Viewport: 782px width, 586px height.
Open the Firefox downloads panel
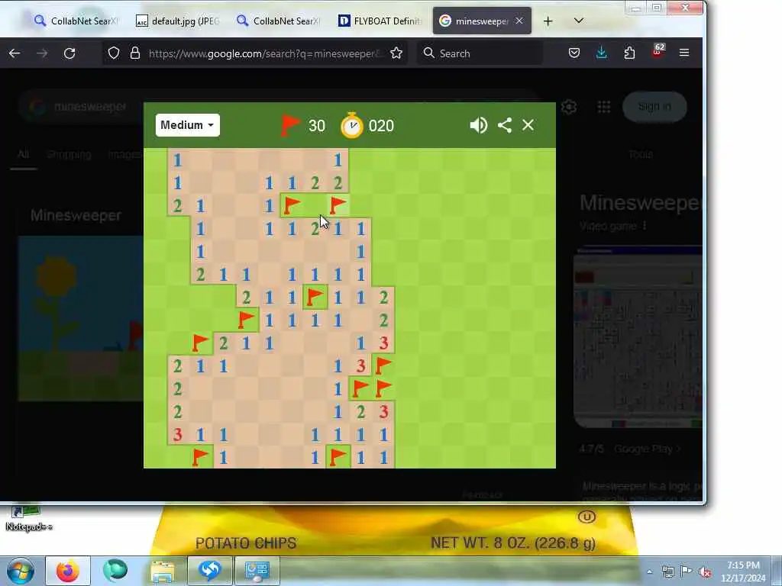pos(602,53)
